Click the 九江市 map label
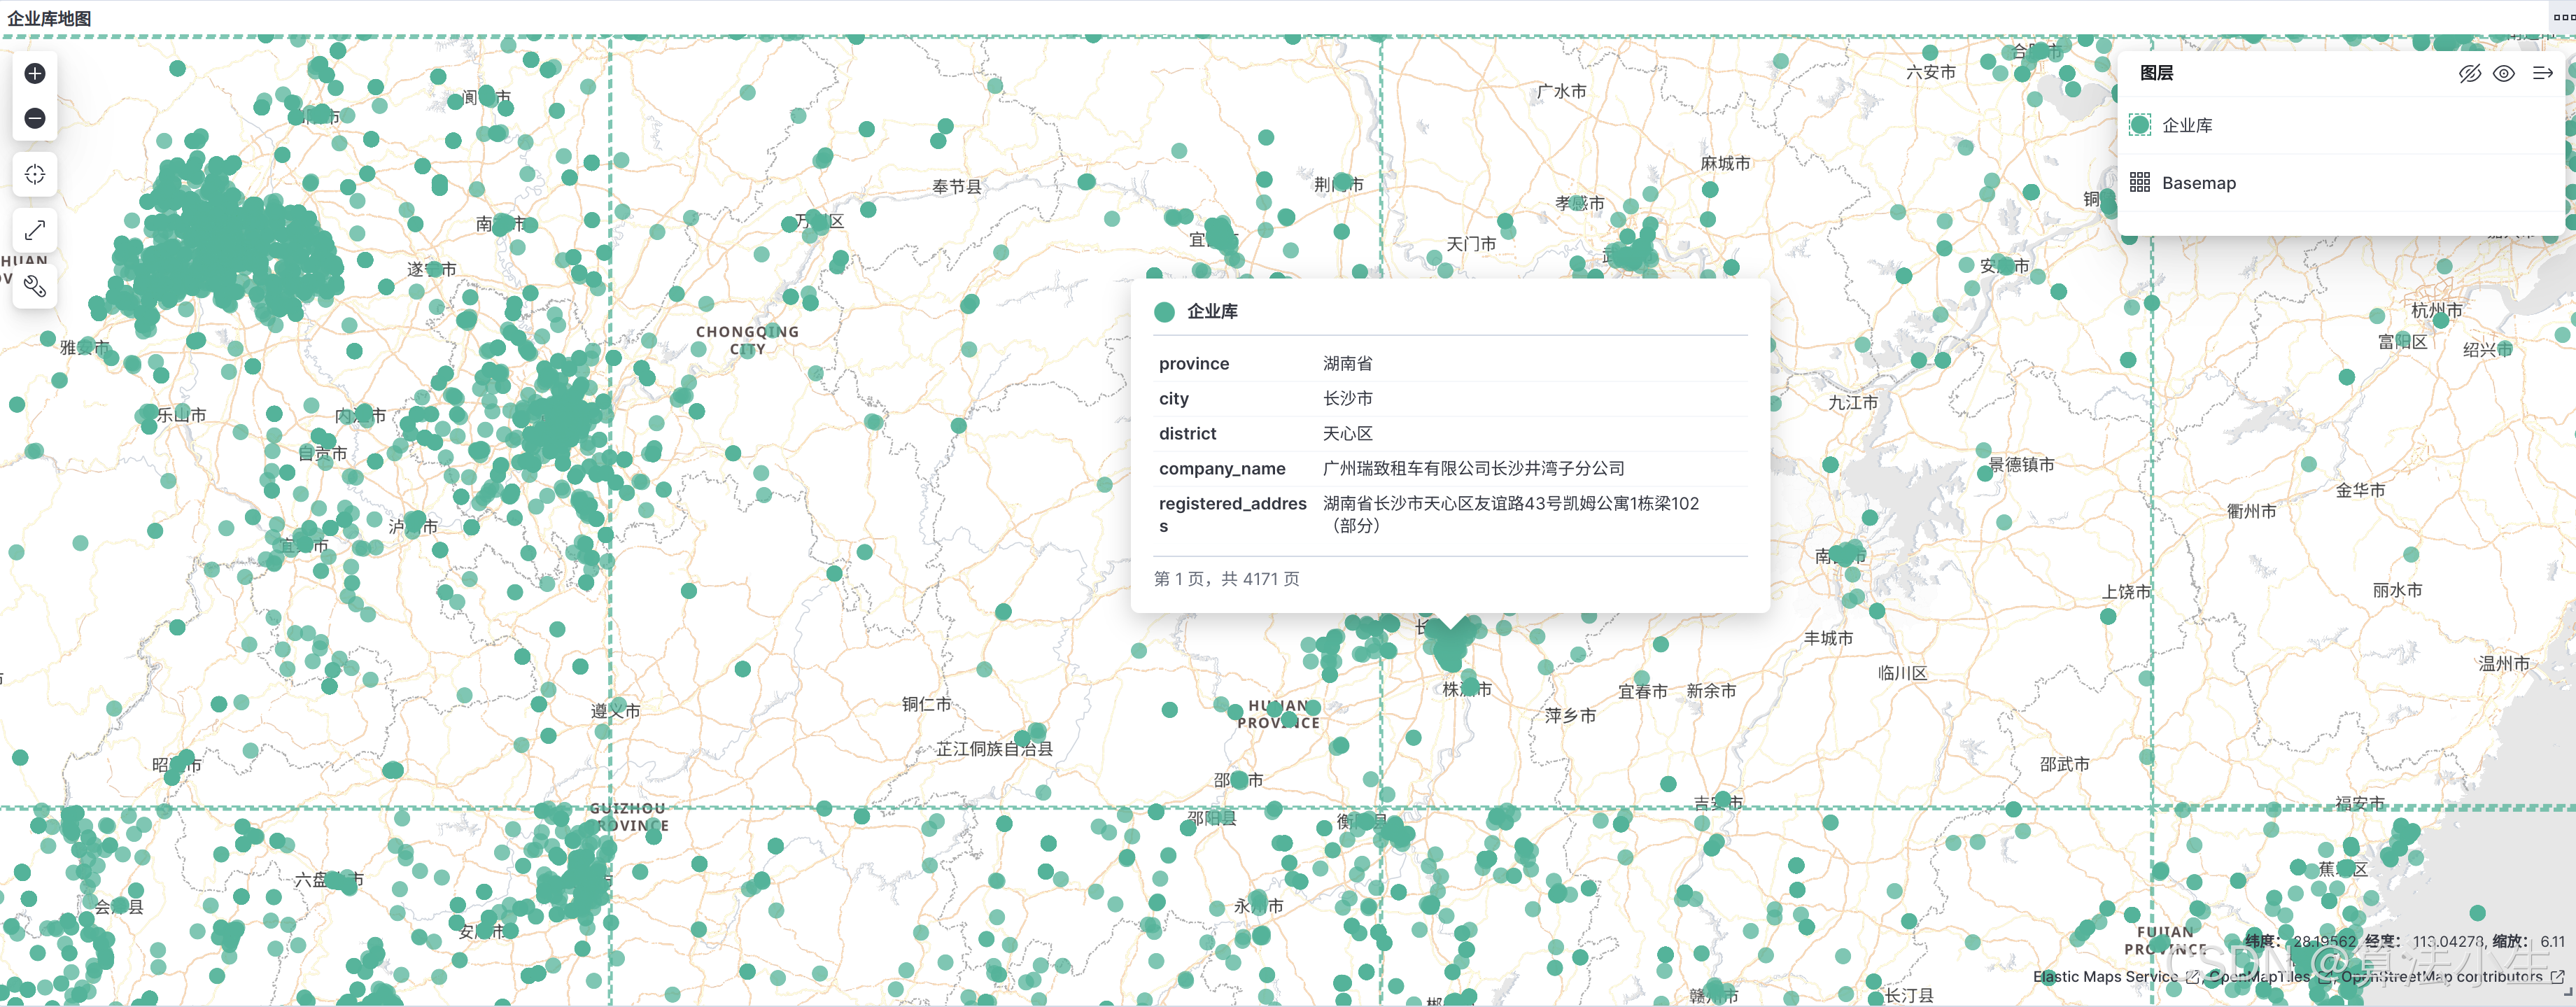 1852,403
